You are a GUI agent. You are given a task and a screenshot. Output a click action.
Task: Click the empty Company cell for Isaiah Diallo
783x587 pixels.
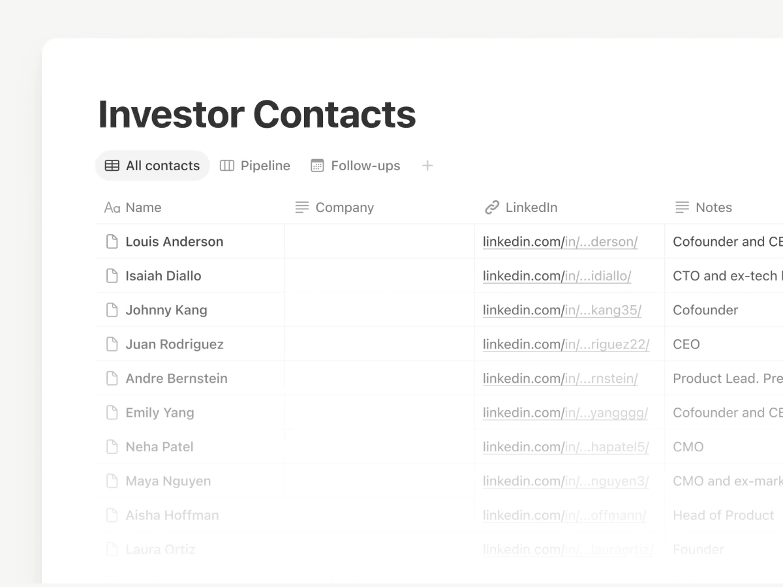tap(379, 276)
